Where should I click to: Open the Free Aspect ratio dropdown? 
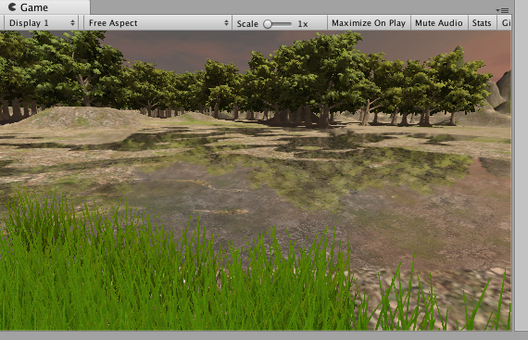pos(157,23)
